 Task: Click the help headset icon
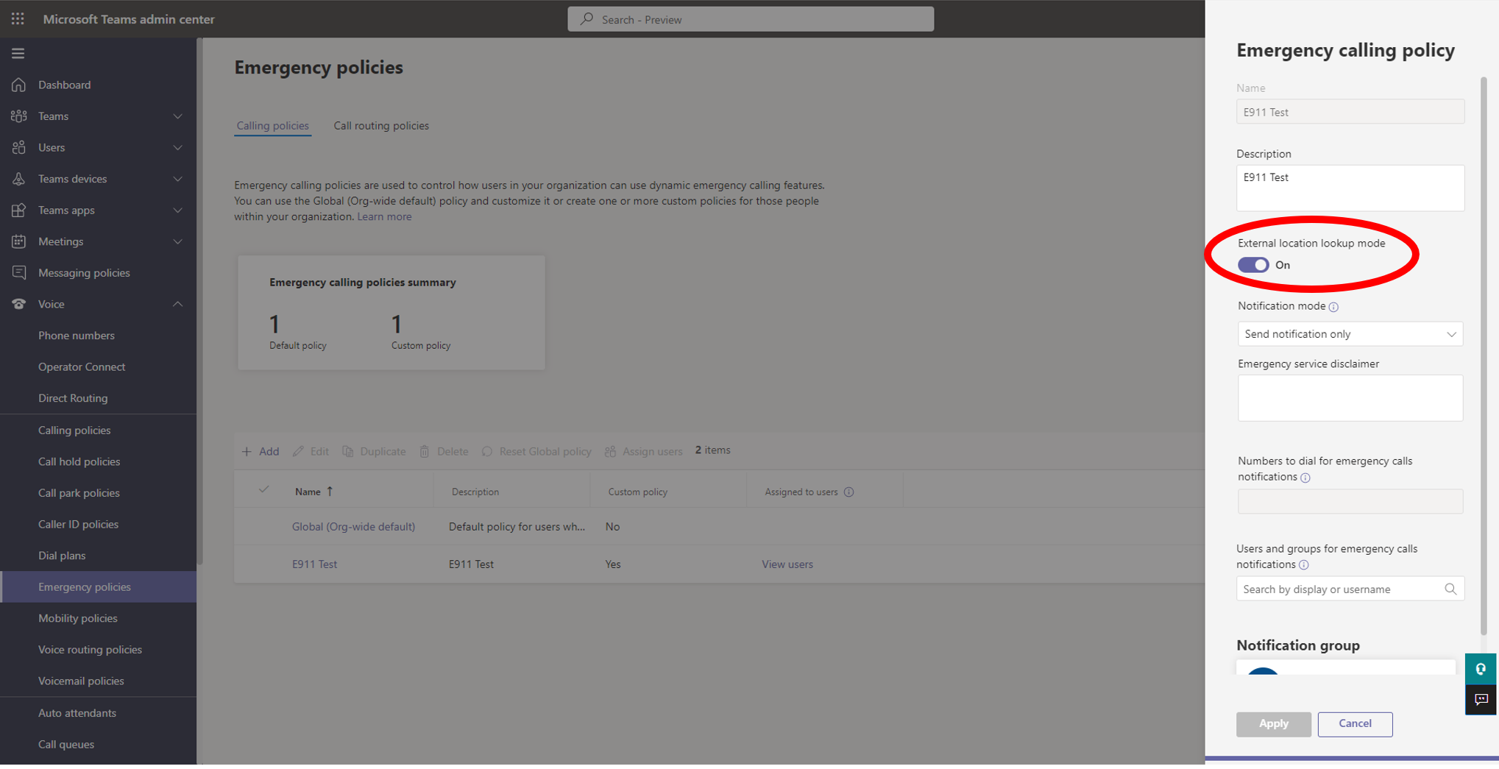coord(1481,669)
